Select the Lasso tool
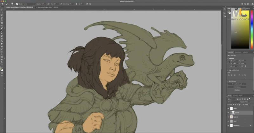 pos(2,15)
